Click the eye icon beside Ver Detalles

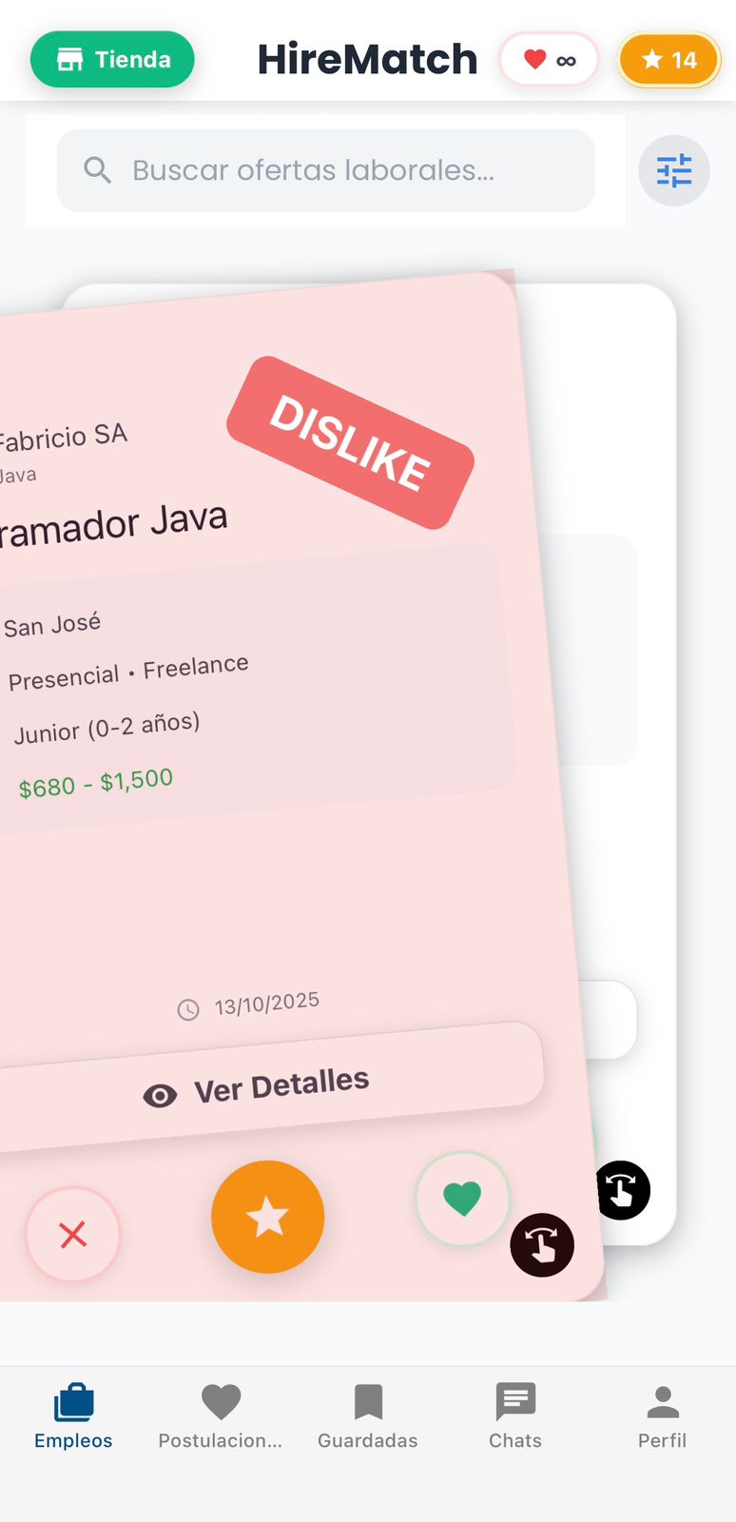(160, 1096)
